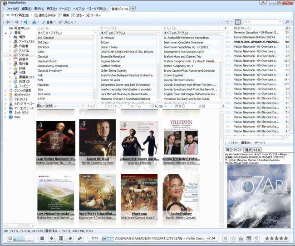
Task: Open the 送る send dropdown
Action: (x=78, y=15)
